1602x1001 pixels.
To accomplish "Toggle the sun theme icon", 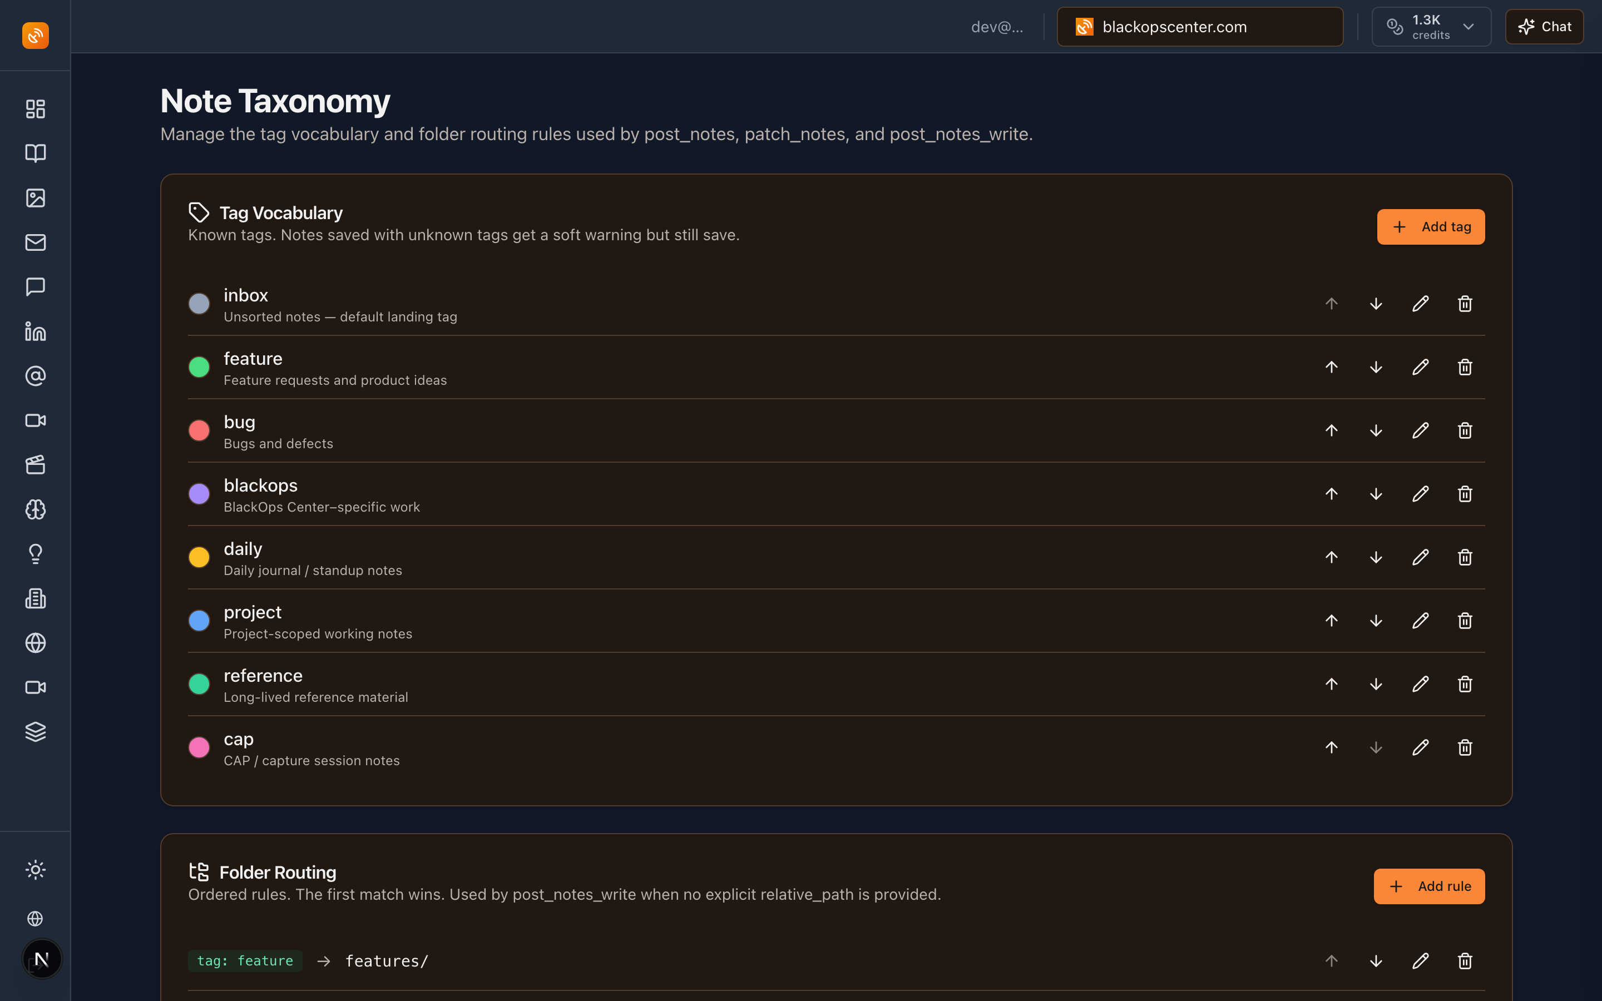I will [35, 869].
